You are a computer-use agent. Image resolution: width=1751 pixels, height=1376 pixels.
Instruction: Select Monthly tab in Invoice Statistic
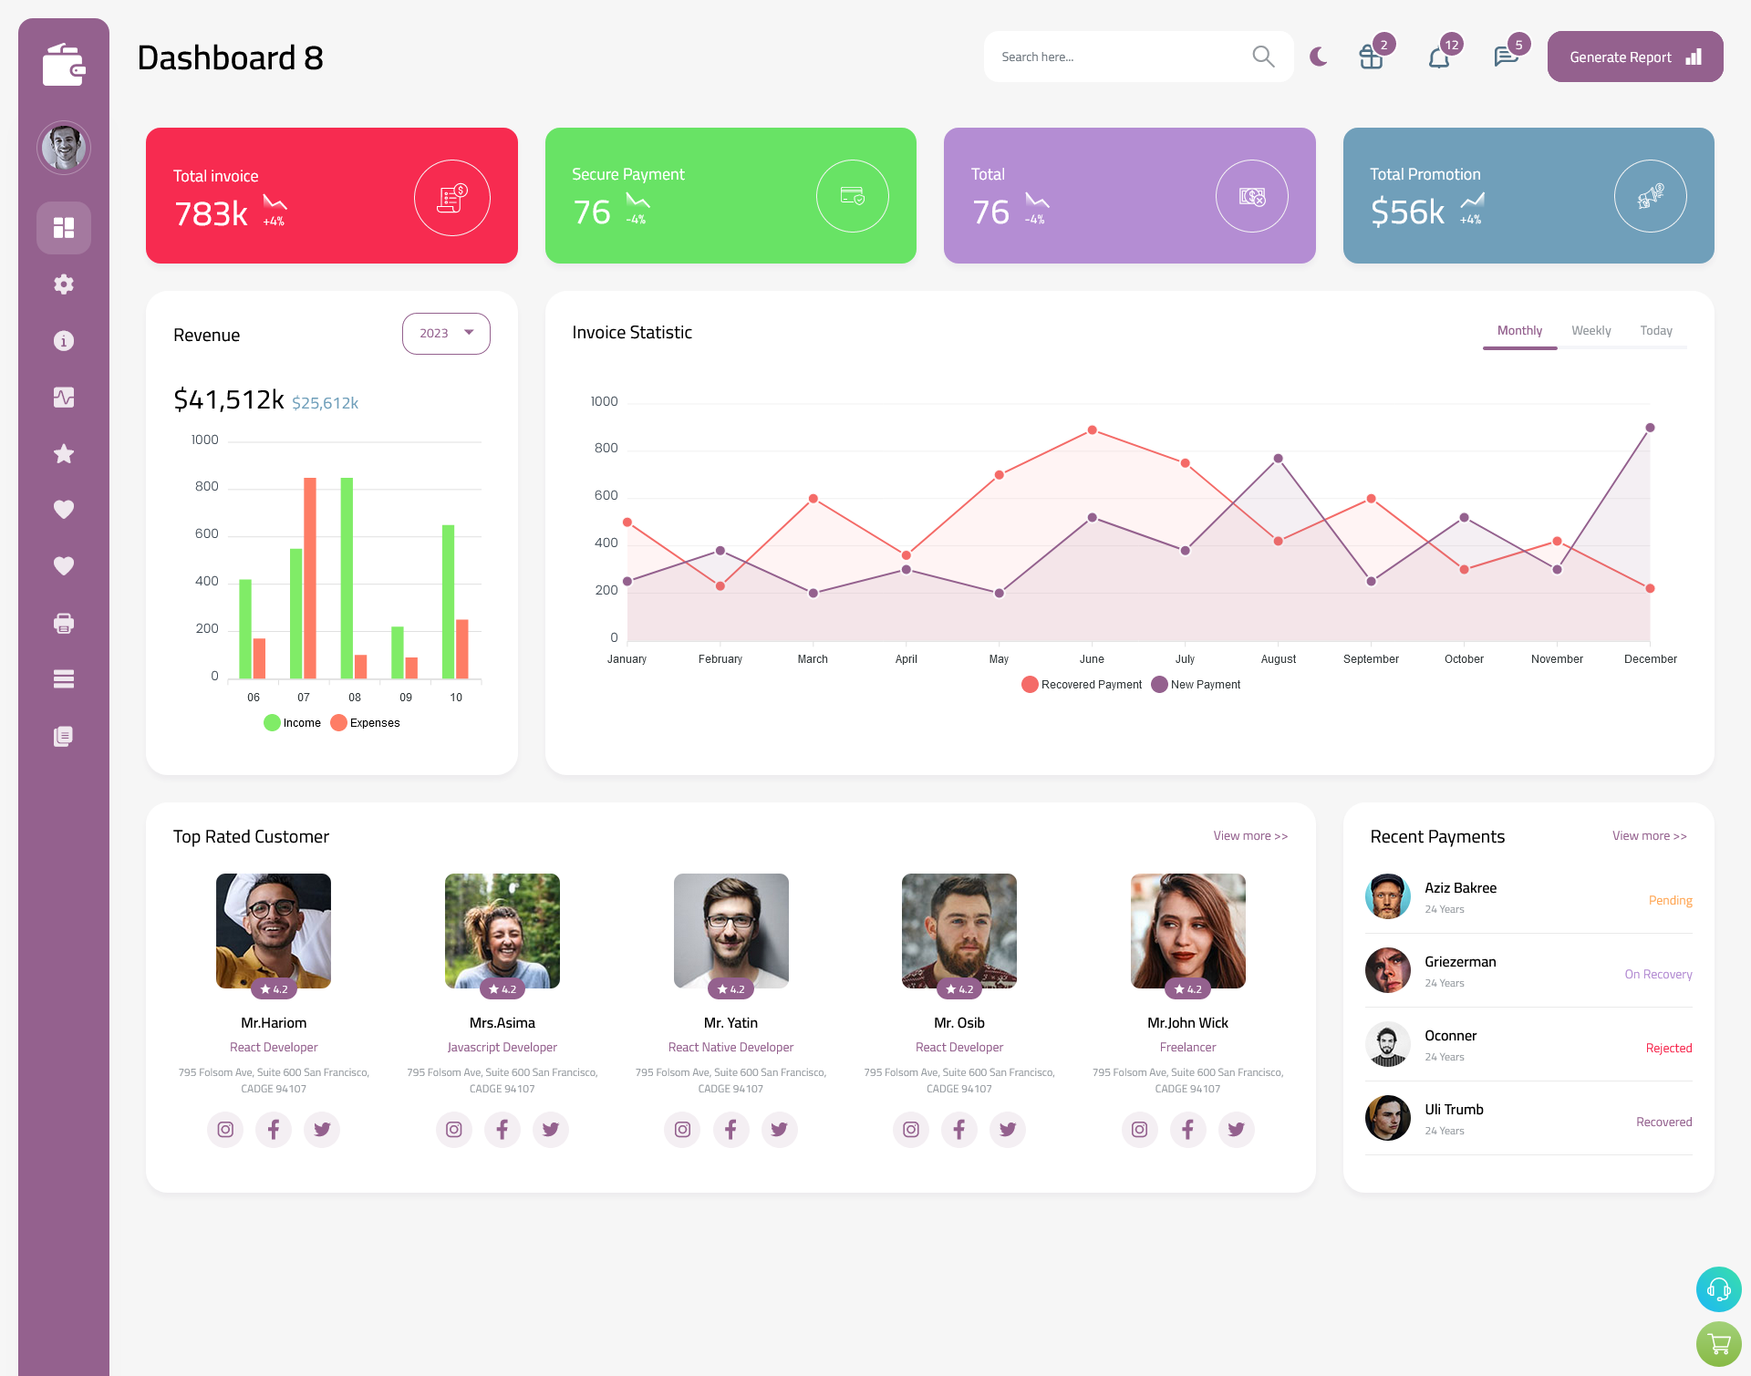point(1518,330)
